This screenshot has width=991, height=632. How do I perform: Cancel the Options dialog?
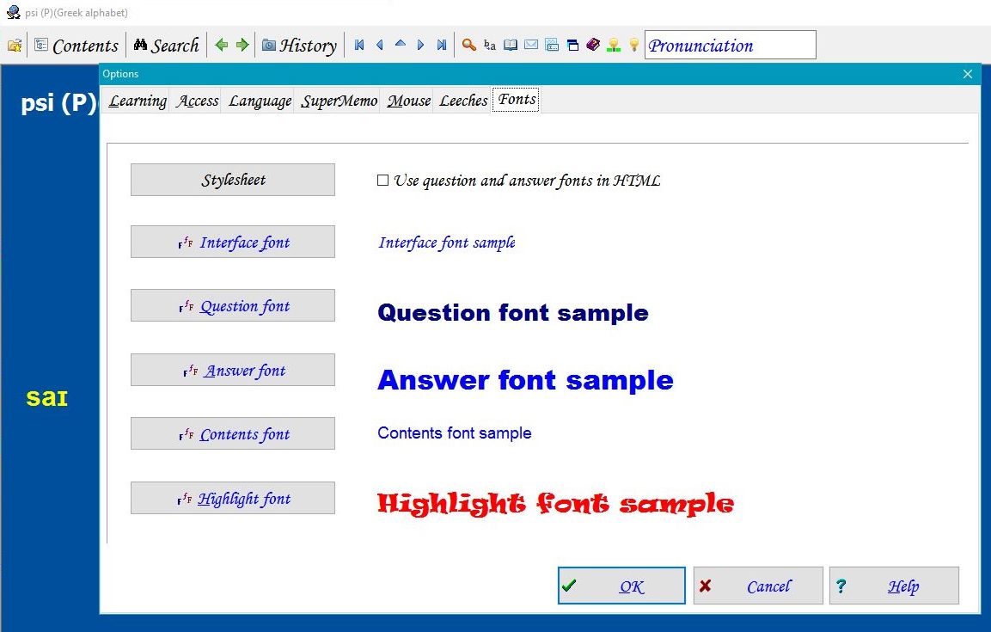(758, 586)
